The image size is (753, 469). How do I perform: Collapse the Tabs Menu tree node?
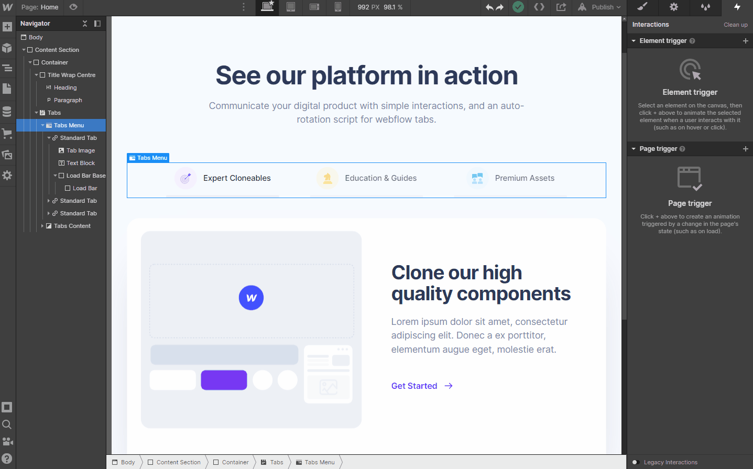tap(43, 125)
